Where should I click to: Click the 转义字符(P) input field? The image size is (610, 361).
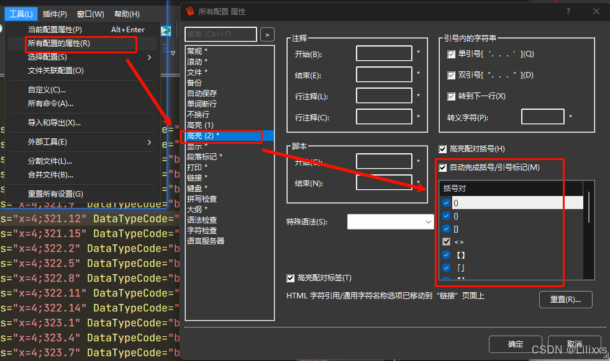point(543,117)
